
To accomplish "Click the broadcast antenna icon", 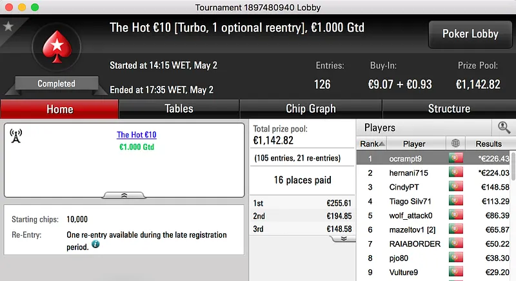I will [x=16, y=136].
